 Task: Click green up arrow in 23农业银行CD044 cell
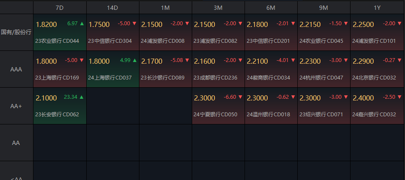82,24
